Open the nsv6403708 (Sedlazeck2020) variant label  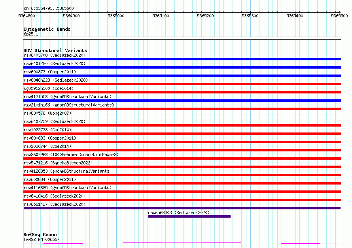[55, 55]
